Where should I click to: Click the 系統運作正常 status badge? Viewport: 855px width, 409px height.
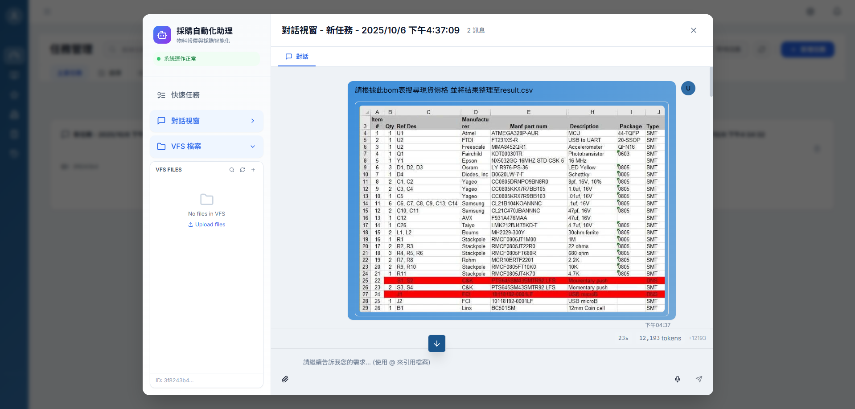[x=206, y=58]
